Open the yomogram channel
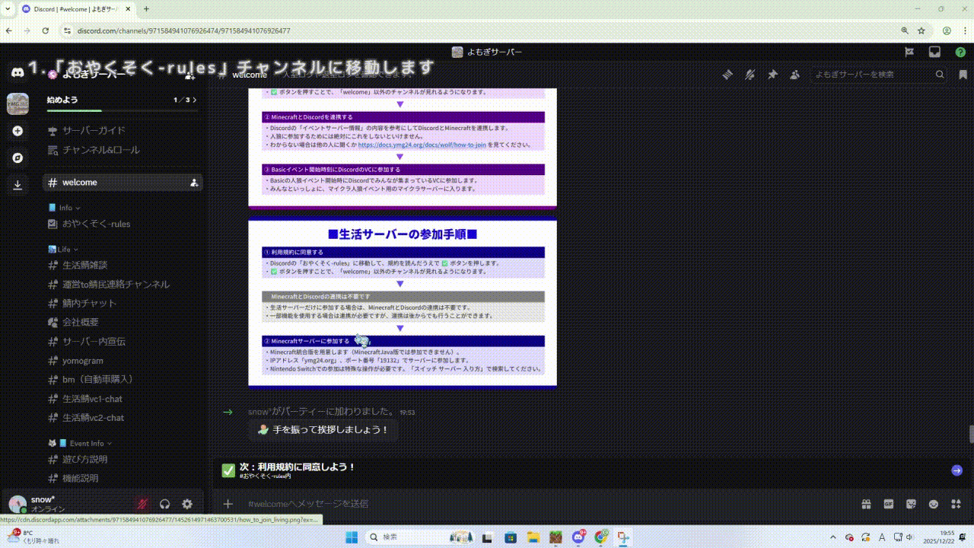The width and height of the screenshot is (974, 548). 123,361
